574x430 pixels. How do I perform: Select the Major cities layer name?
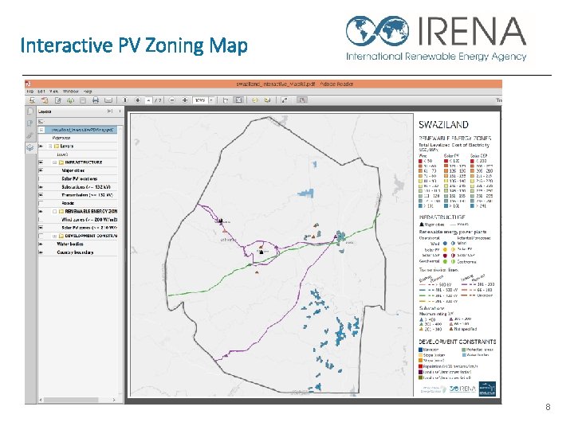73,170
